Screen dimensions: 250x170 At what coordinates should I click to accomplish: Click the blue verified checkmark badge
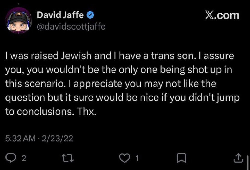(90, 16)
